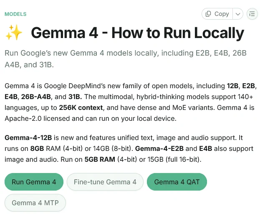
Task: Click the bold text "26B-A4B"
Action: point(36,97)
